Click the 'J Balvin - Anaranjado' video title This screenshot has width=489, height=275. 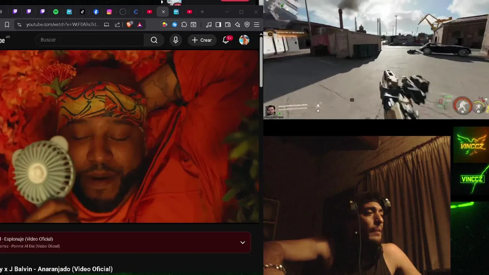56,269
